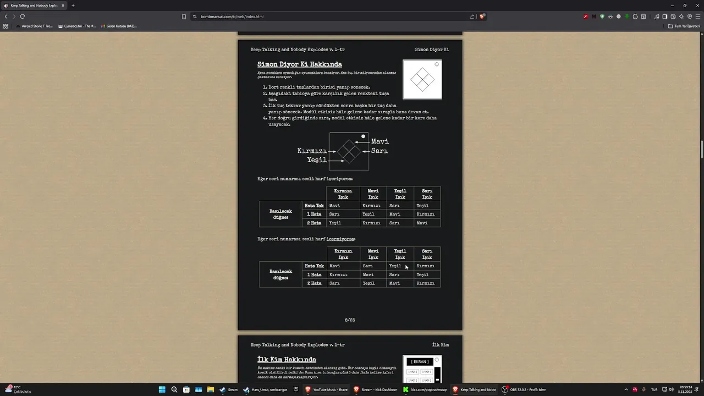Click Yeşil Işık header in second table
The image size is (704, 396).
tap(400, 254)
